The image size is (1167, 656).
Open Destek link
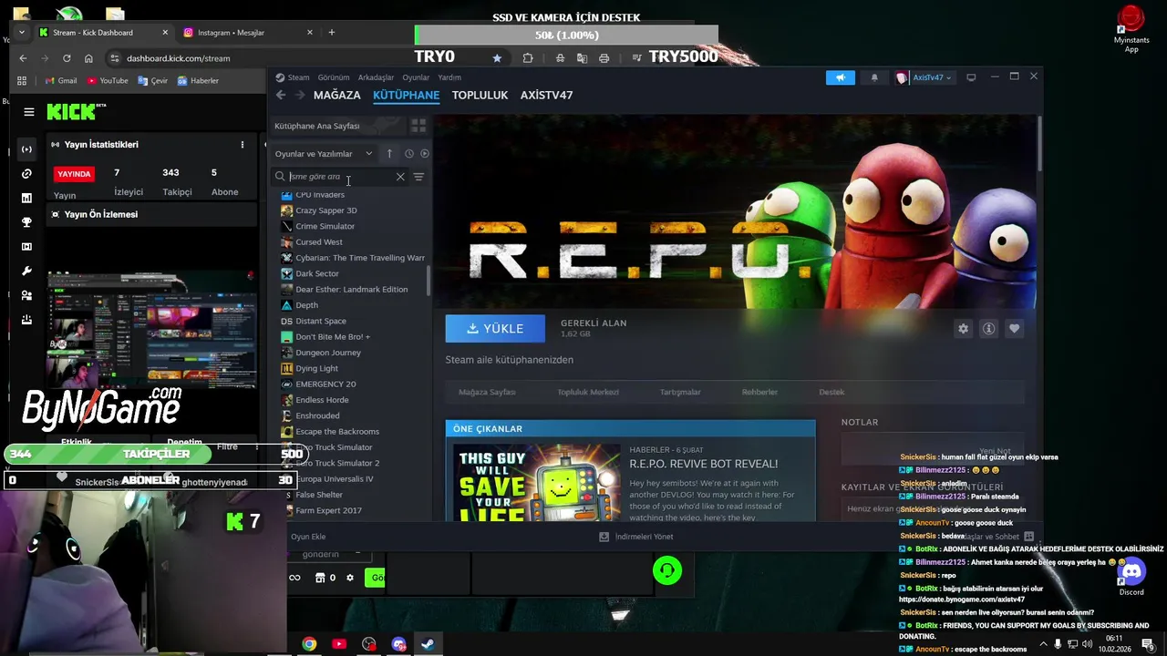tap(831, 392)
